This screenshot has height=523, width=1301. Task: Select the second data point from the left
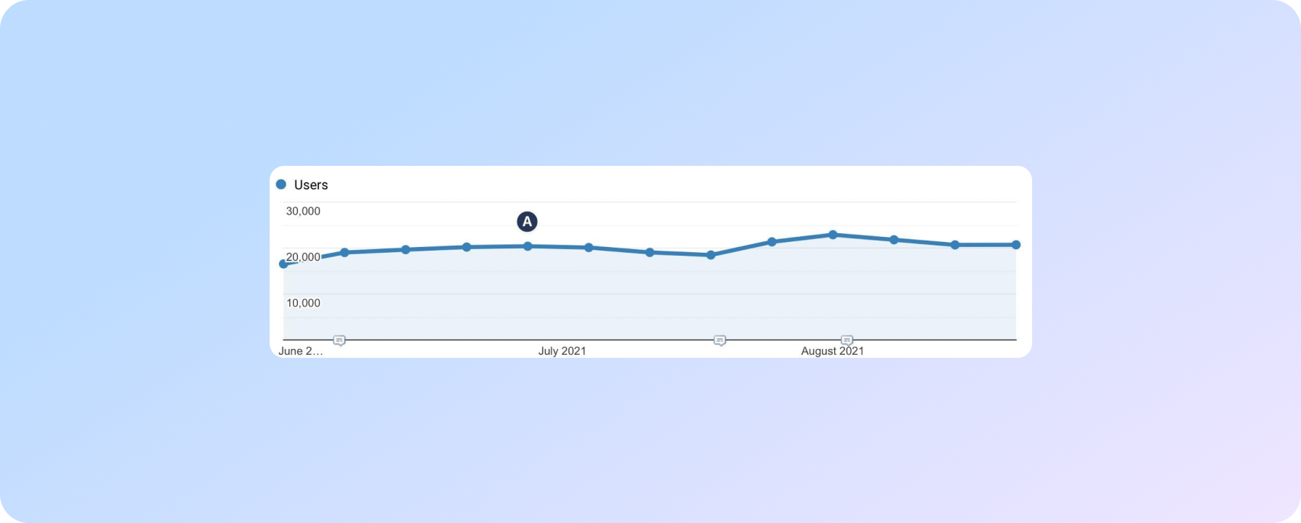pos(344,252)
